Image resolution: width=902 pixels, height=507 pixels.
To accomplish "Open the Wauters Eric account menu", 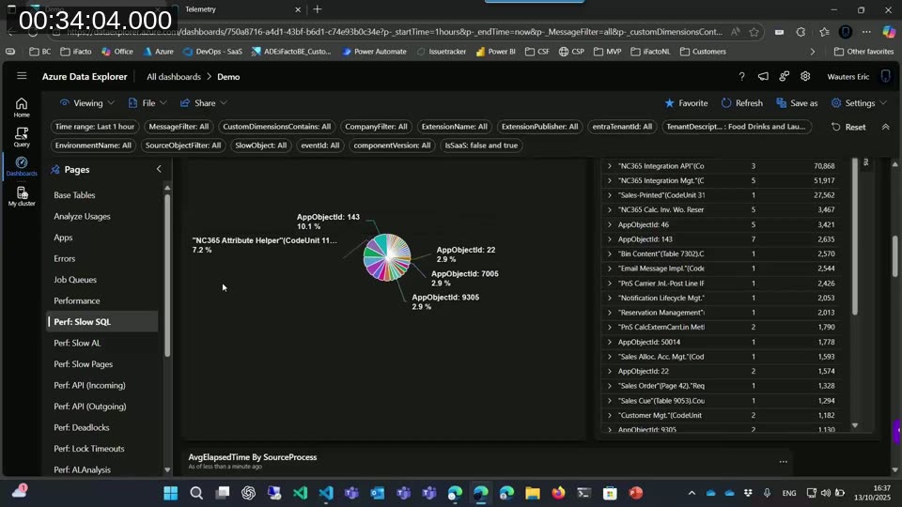I will (848, 76).
